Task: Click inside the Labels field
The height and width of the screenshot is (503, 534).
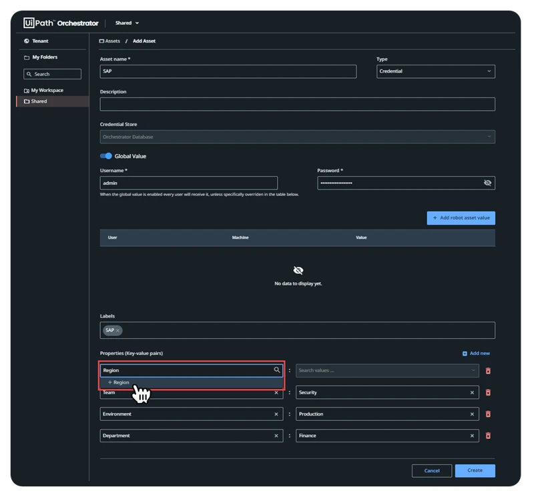Action: 297,330
